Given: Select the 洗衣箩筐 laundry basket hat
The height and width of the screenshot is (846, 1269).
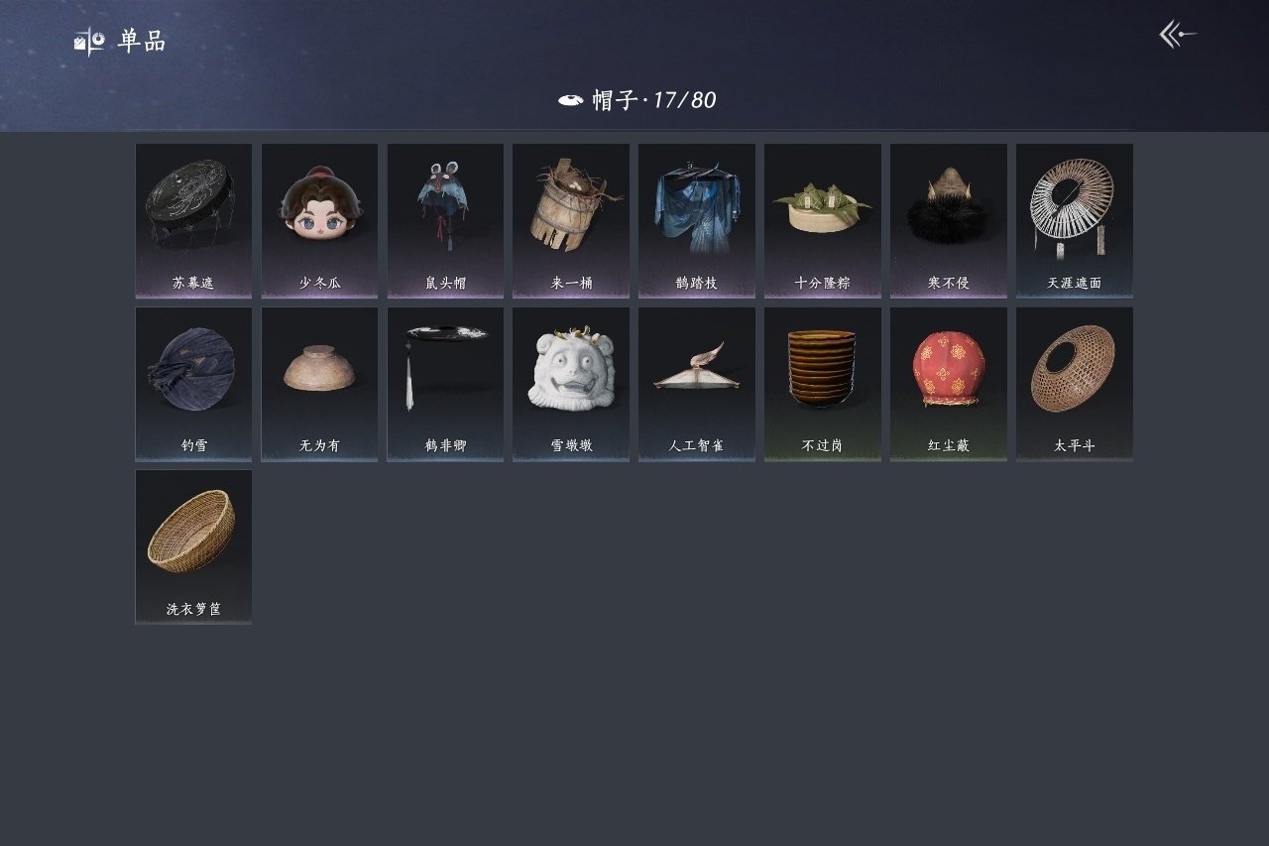Looking at the screenshot, I should (193, 546).
